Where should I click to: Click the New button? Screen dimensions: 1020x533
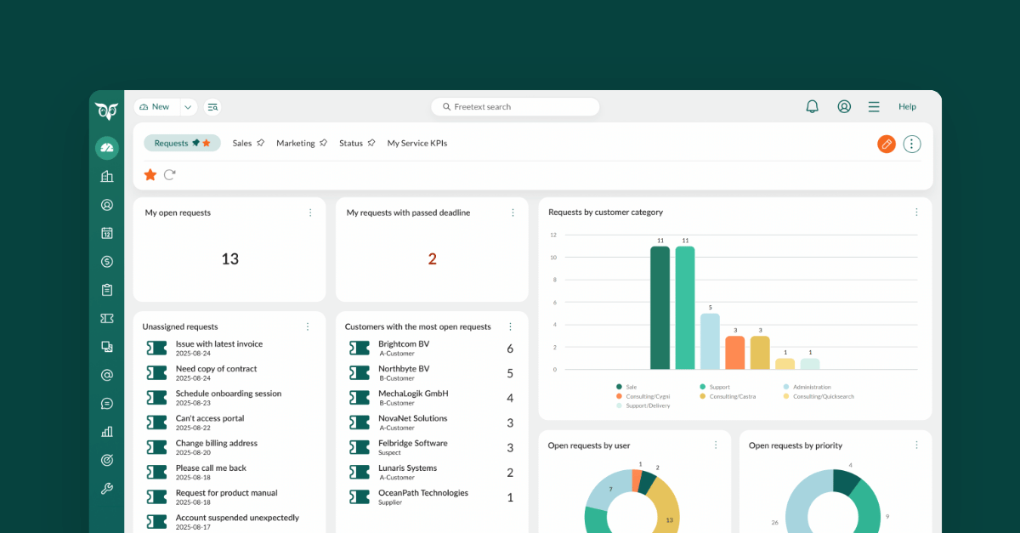(156, 107)
